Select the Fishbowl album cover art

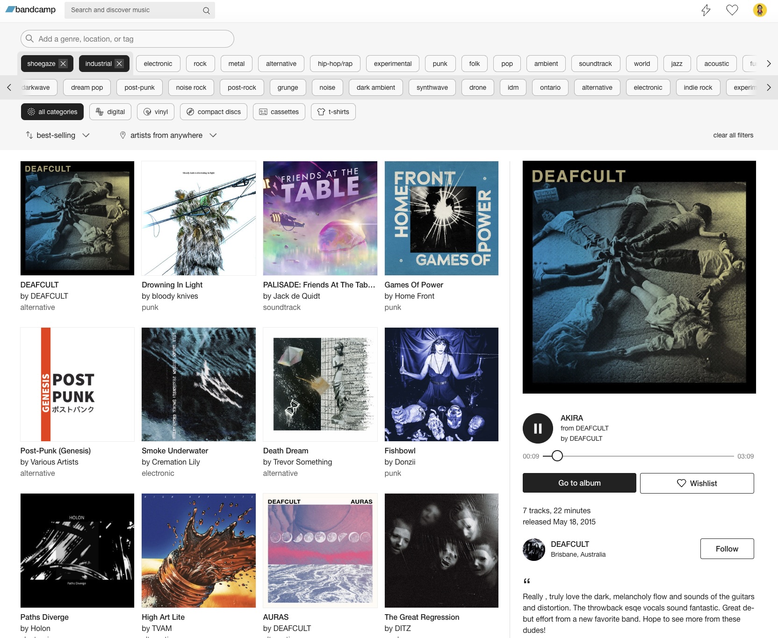(x=441, y=384)
